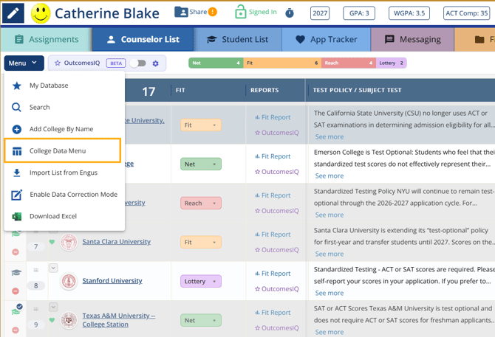Image resolution: width=495 pixels, height=337 pixels.
Task: Click the stopwatch timer icon
Action: [x=290, y=13]
